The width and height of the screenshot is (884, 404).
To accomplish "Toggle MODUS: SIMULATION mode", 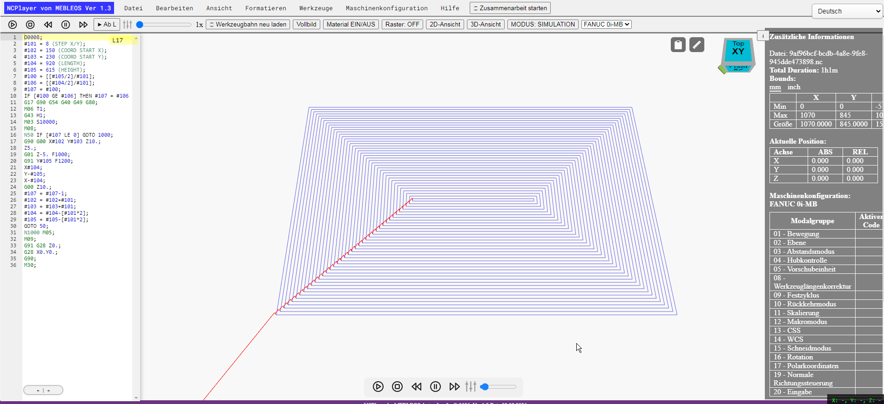I will pyautogui.click(x=543, y=25).
